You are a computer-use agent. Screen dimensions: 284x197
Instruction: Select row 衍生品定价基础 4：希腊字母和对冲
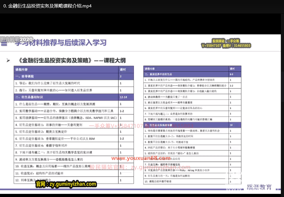point(74,145)
